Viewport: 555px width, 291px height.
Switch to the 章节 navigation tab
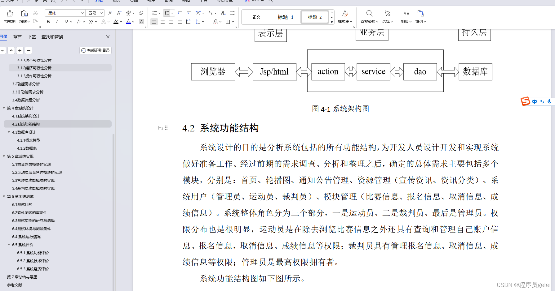(x=17, y=37)
